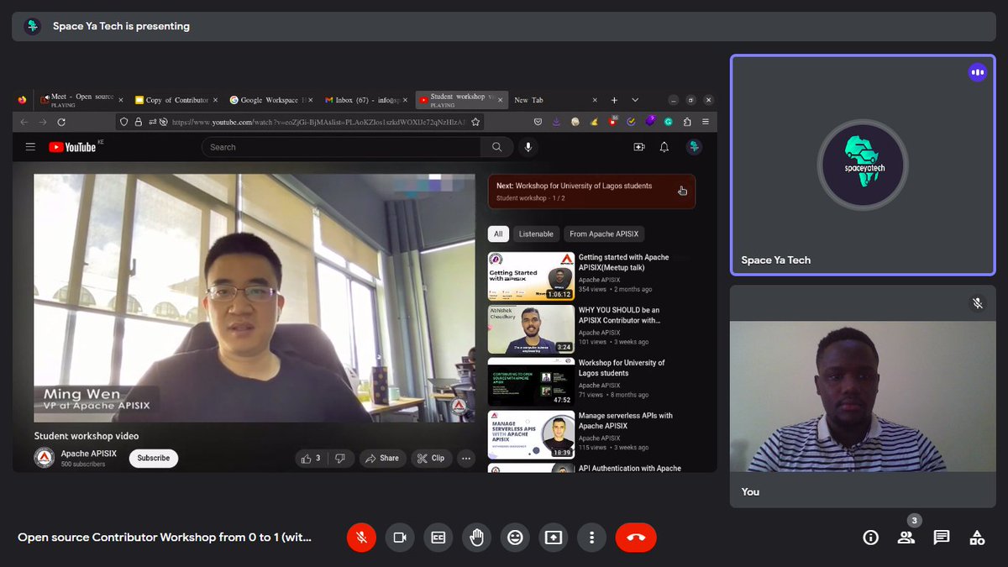Viewport: 1008px width, 567px height.
Task: Open the in-call chat panel
Action: 941,537
